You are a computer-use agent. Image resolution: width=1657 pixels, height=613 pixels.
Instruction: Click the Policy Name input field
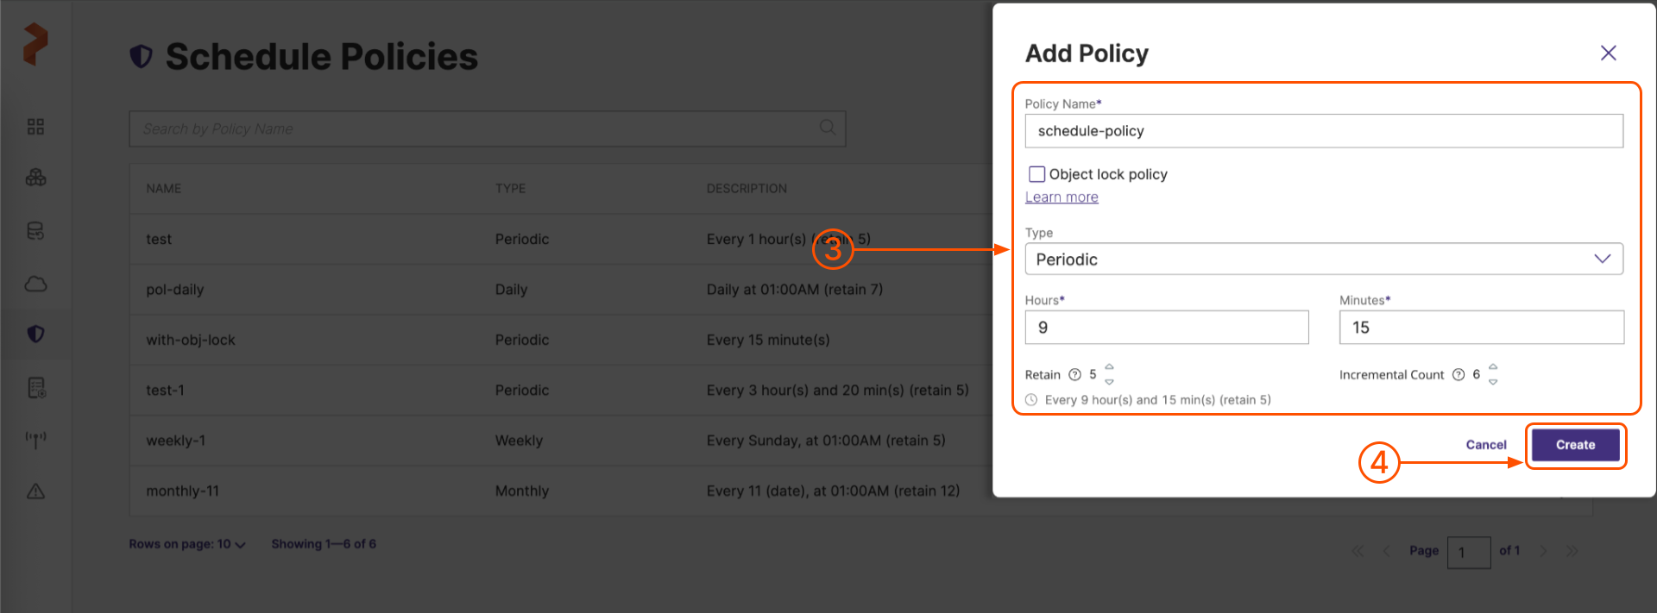tap(1323, 131)
